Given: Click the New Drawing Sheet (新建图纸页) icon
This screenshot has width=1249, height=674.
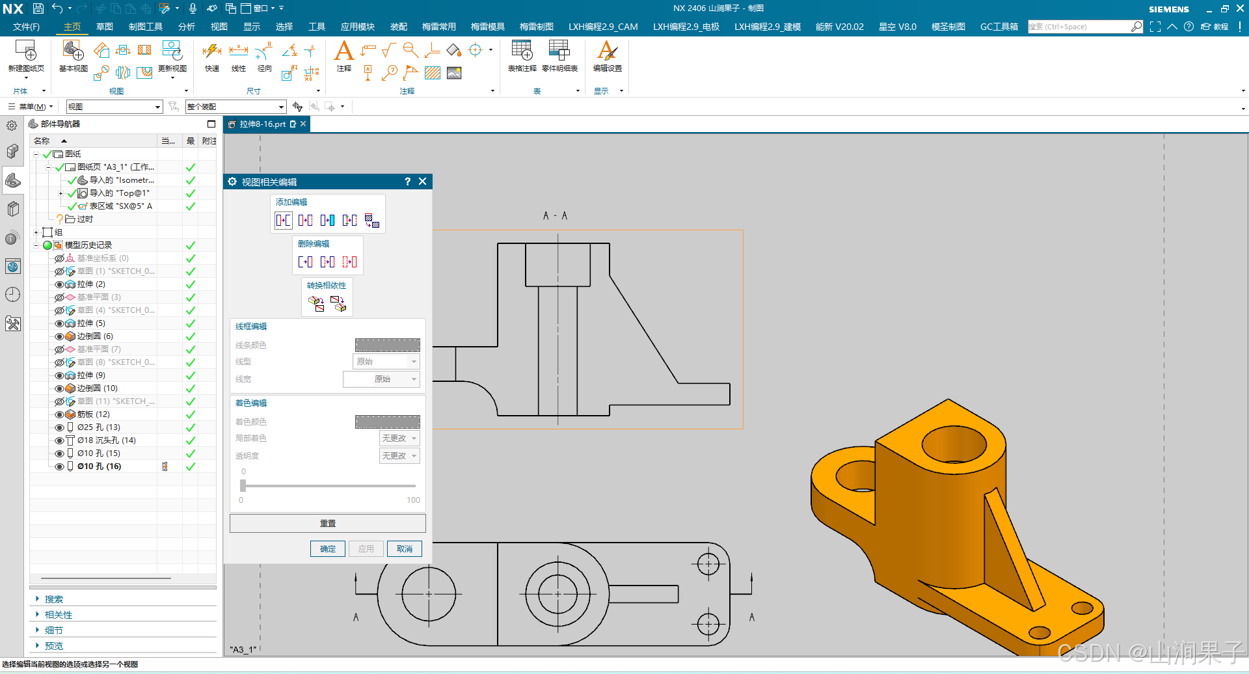Looking at the screenshot, I should click(x=26, y=51).
